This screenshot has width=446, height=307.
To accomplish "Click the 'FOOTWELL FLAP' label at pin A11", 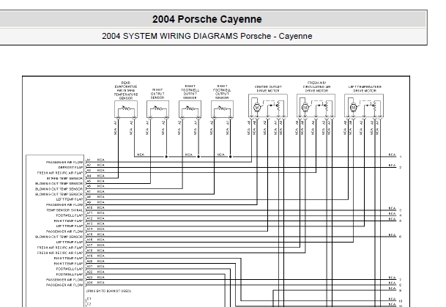I will click(70, 215).
